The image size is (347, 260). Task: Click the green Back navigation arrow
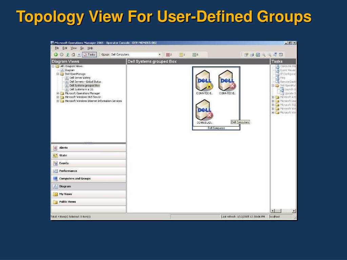click(x=56, y=55)
